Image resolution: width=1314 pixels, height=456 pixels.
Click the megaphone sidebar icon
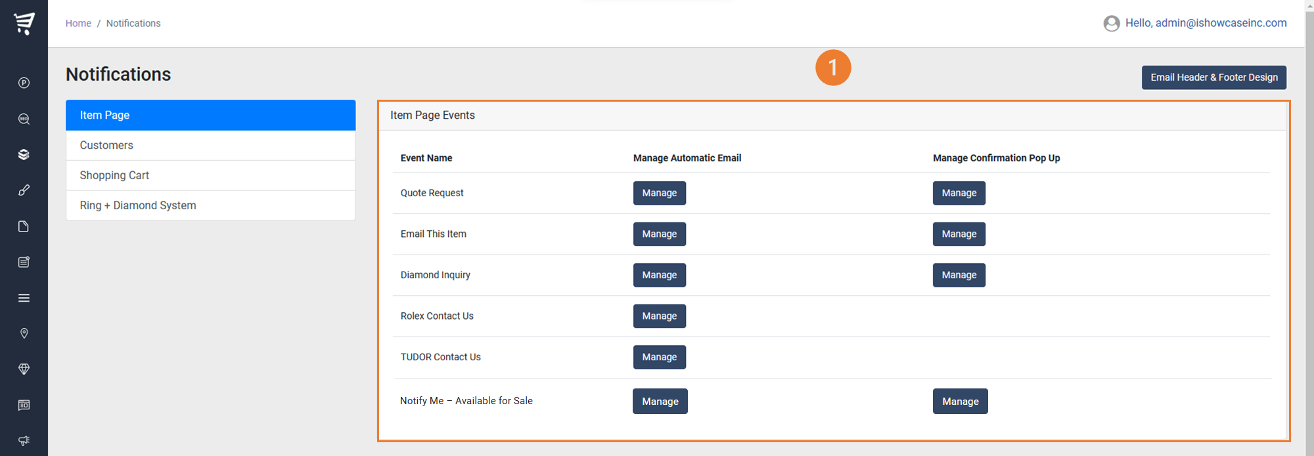pos(24,441)
